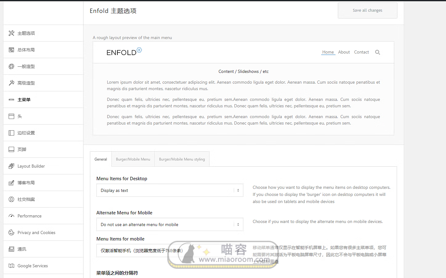Click the 通讯 newsletter icon

11,249
